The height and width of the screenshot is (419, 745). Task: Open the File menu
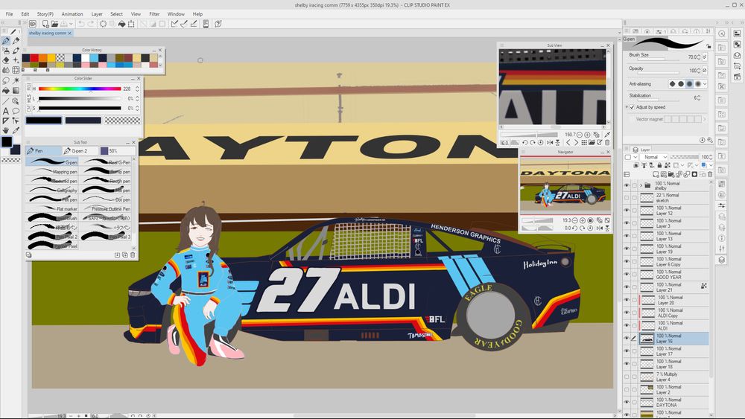[x=10, y=13]
